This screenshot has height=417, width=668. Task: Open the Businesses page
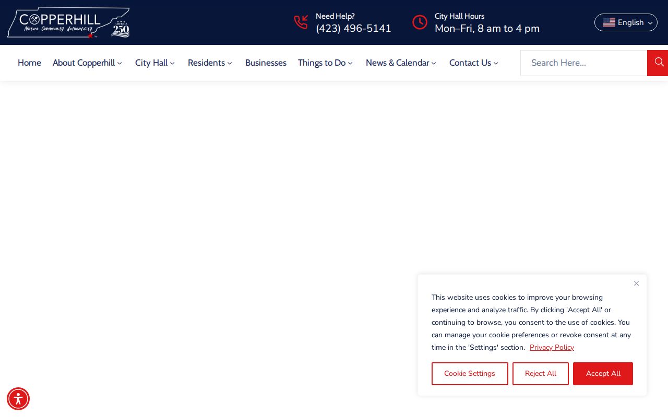pyautogui.click(x=266, y=63)
